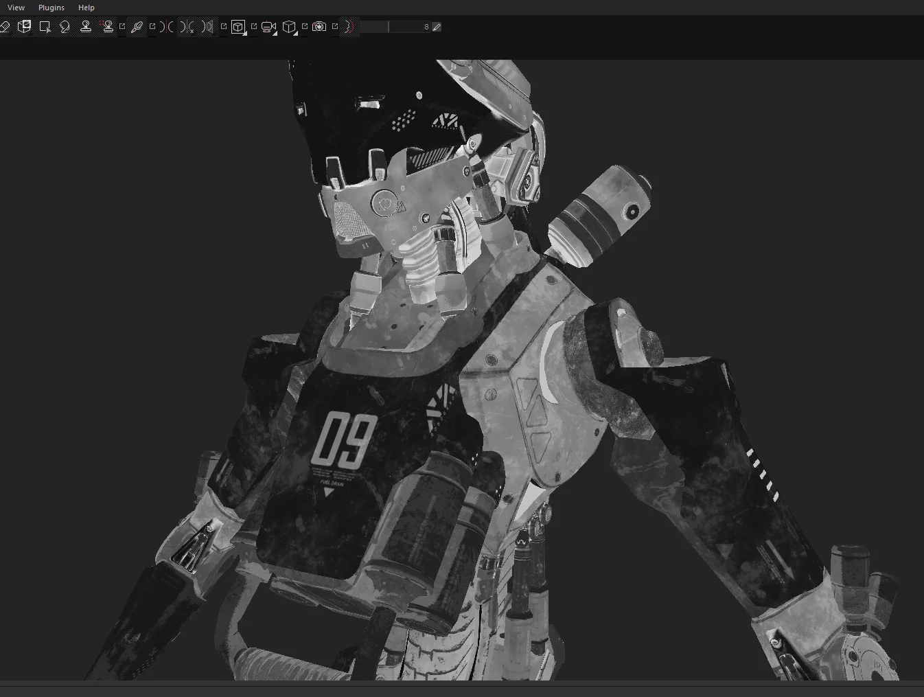Screen dimensions: 924x697
Task: Open the perspective cube projection dropdown
Action: 289,27
